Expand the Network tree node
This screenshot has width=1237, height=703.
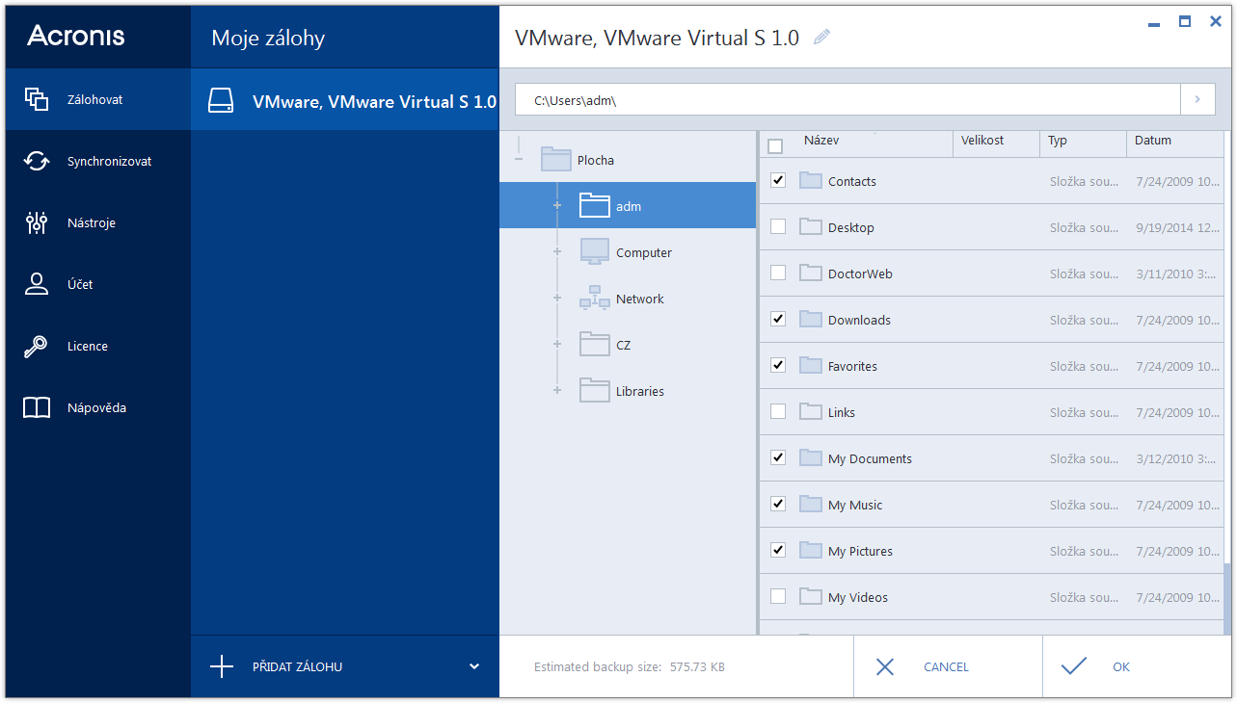[x=556, y=298]
